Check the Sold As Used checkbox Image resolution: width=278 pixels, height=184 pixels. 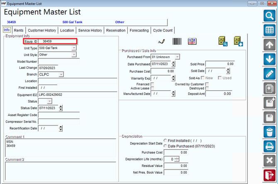219,78
